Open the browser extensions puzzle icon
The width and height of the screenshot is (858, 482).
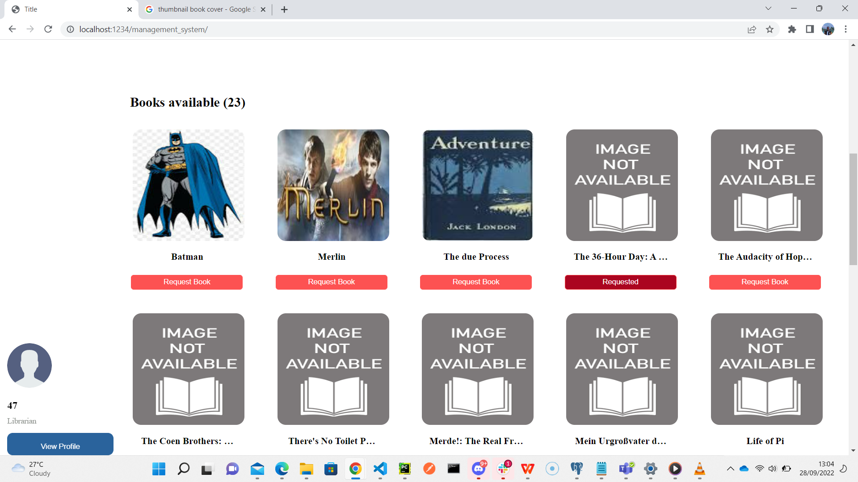click(x=792, y=29)
